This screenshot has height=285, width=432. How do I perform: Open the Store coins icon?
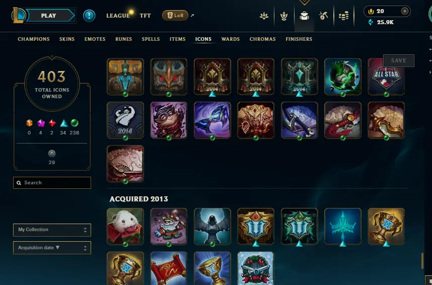click(x=343, y=16)
